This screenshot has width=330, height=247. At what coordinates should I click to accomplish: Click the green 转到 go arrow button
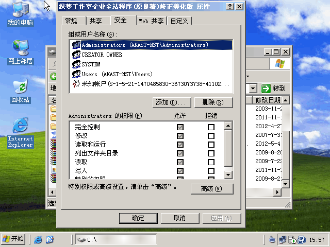click(267, 88)
